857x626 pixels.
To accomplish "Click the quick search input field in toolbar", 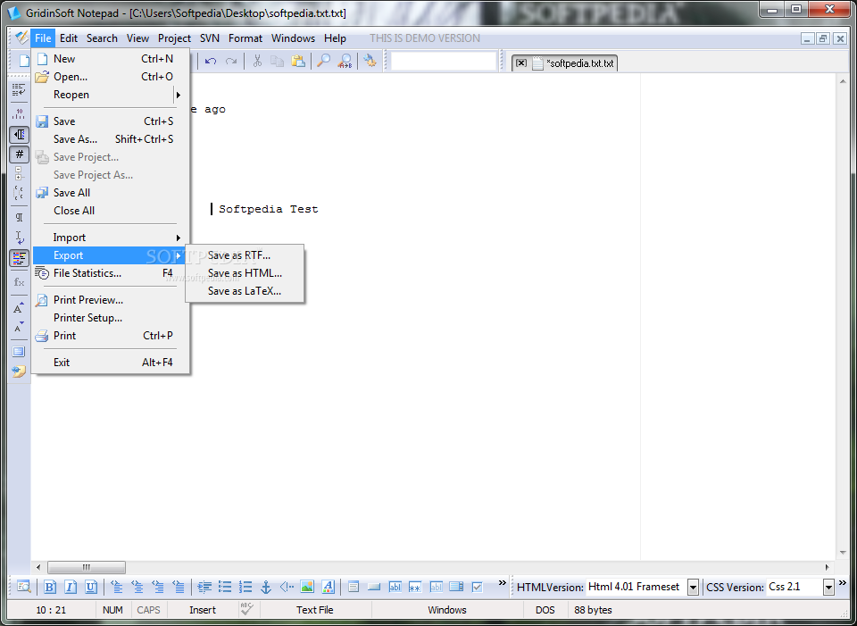I will click(x=444, y=62).
